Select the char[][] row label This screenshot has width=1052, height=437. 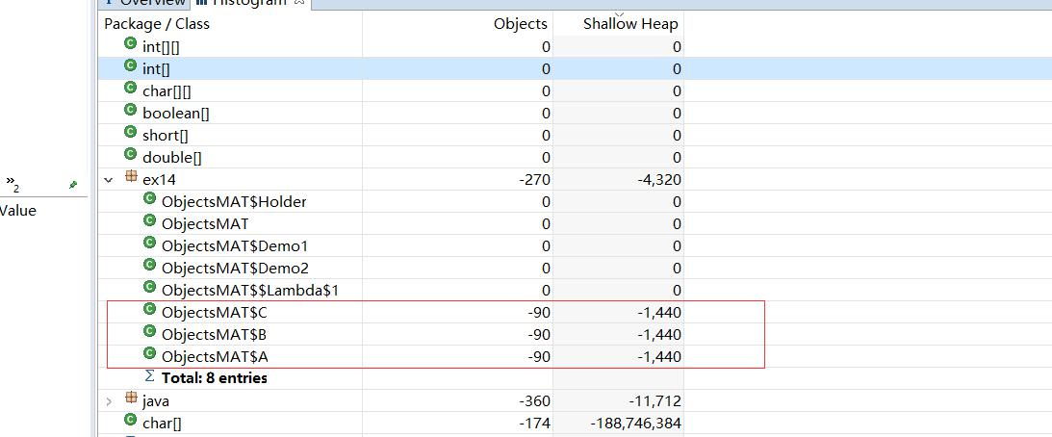pyautogui.click(x=167, y=91)
